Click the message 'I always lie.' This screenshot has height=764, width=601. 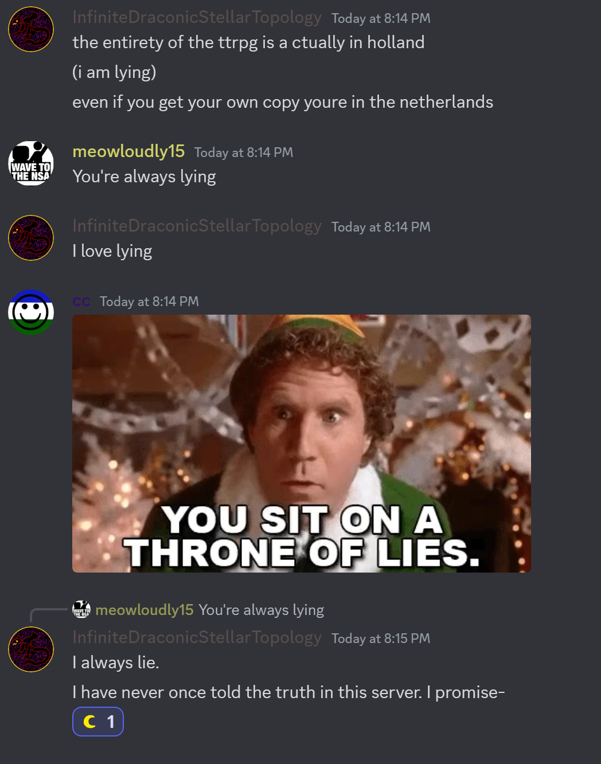[116, 663]
